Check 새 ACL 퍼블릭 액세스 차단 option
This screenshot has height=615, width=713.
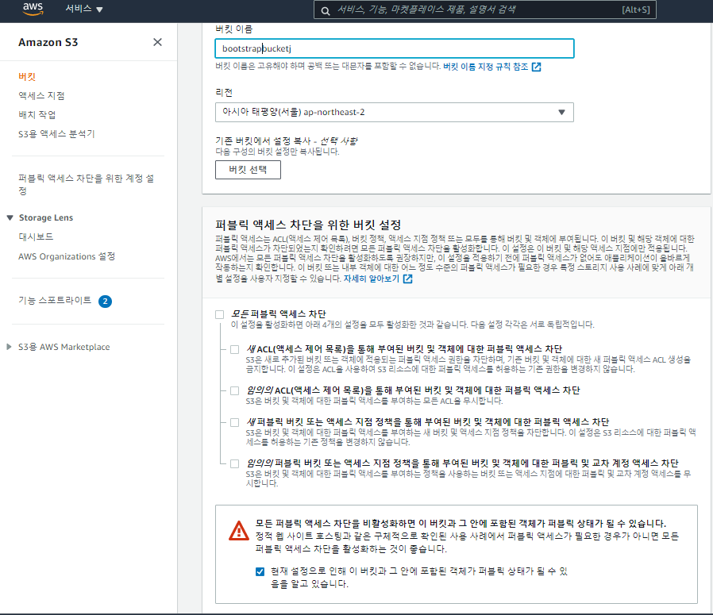[x=235, y=349]
